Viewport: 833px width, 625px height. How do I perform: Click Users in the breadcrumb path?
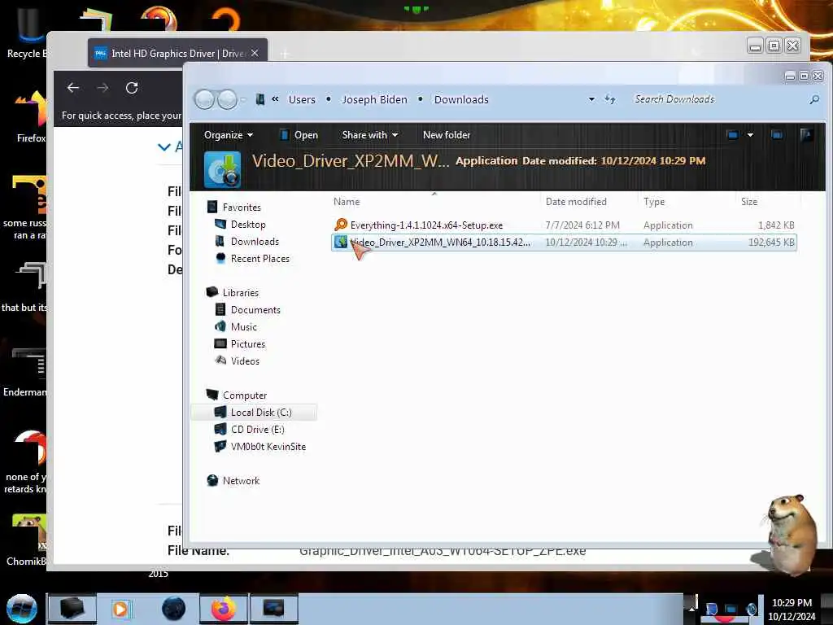click(x=302, y=99)
